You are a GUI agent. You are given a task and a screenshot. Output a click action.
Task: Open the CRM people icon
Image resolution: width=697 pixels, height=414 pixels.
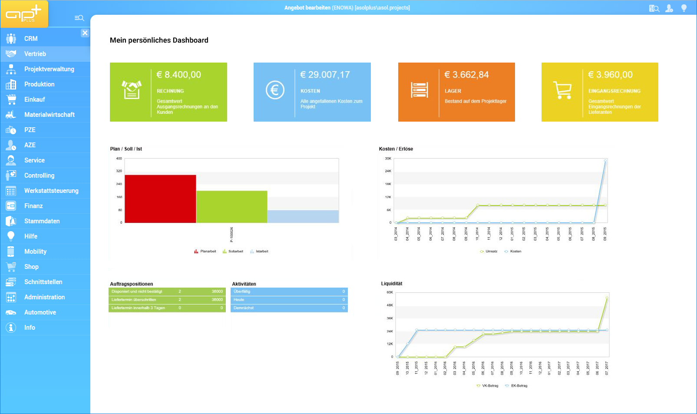click(11, 39)
